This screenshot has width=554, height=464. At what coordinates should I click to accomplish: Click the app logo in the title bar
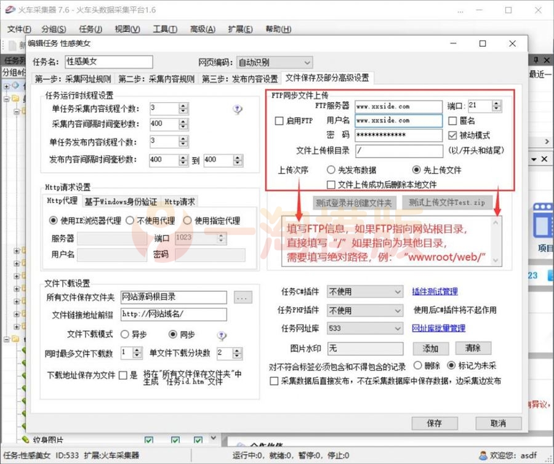[10, 10]
